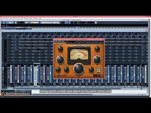Click the H-Comp Analog knob
This screenshot has width=151, height=113.
[x=60, y=49]
